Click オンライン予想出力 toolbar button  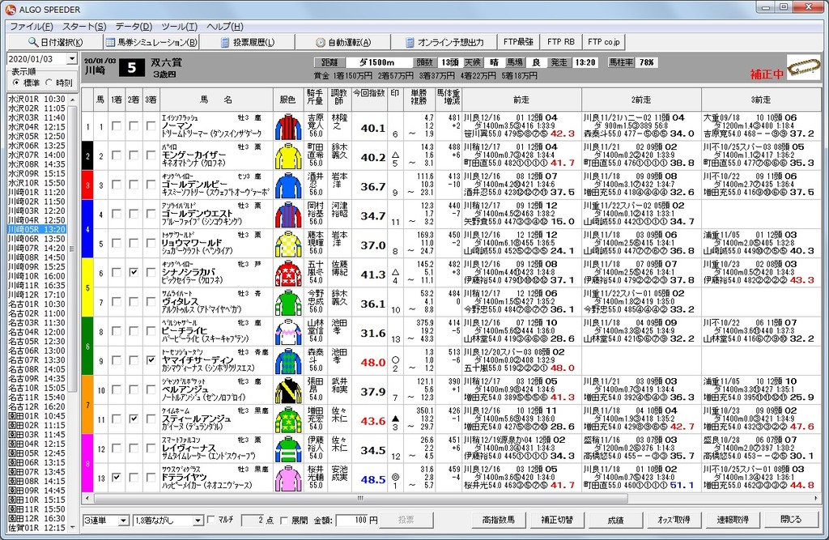tap(444, 42)
